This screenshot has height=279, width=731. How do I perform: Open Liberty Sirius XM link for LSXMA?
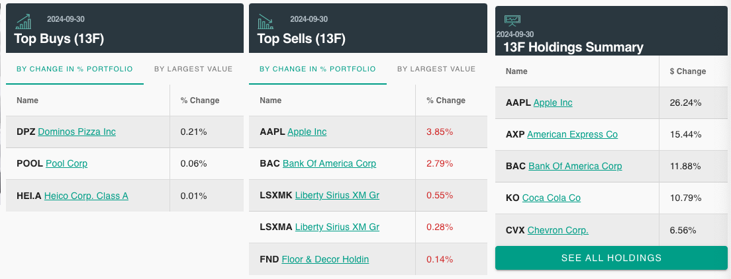[x=338, y=227]
